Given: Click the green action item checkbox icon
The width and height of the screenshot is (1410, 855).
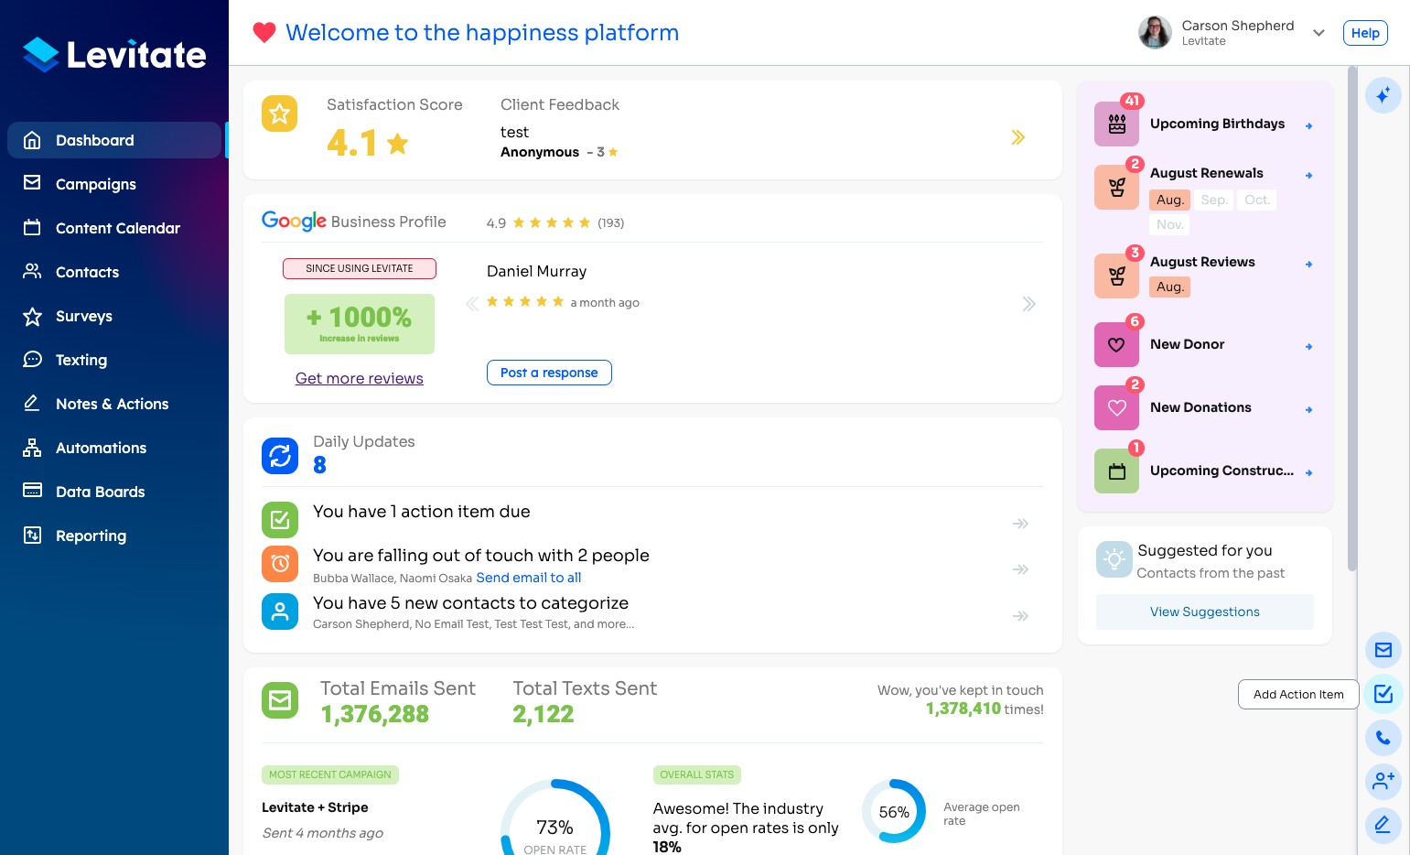Looking at the screenshot, I should tap(280, 520).
